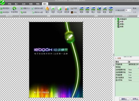Click the 页面背景 property value
The width and height of the screenshot is (139, 101).
133,64
